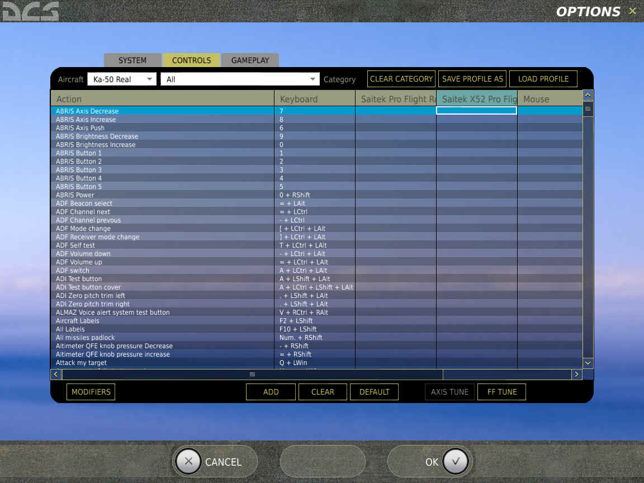Click the Mouse column header
This screenshot has height=483, width=644.
click(x=550, y=99)
